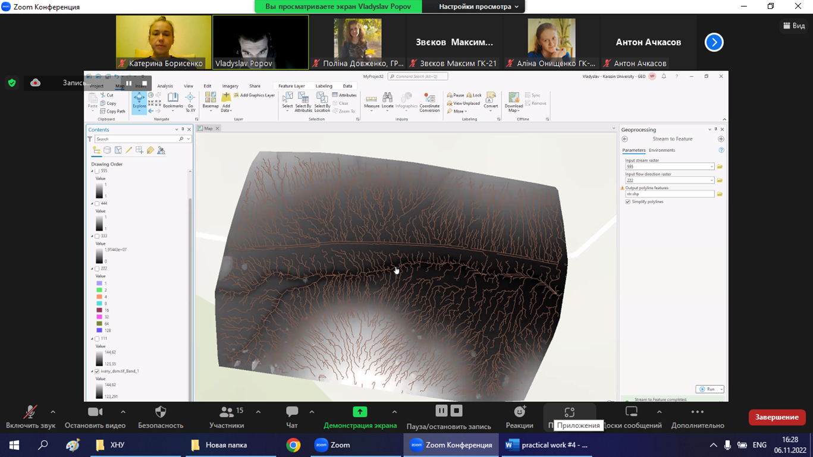Open Input stream raster dropdown
813x457 pixels.
point(711,167)
